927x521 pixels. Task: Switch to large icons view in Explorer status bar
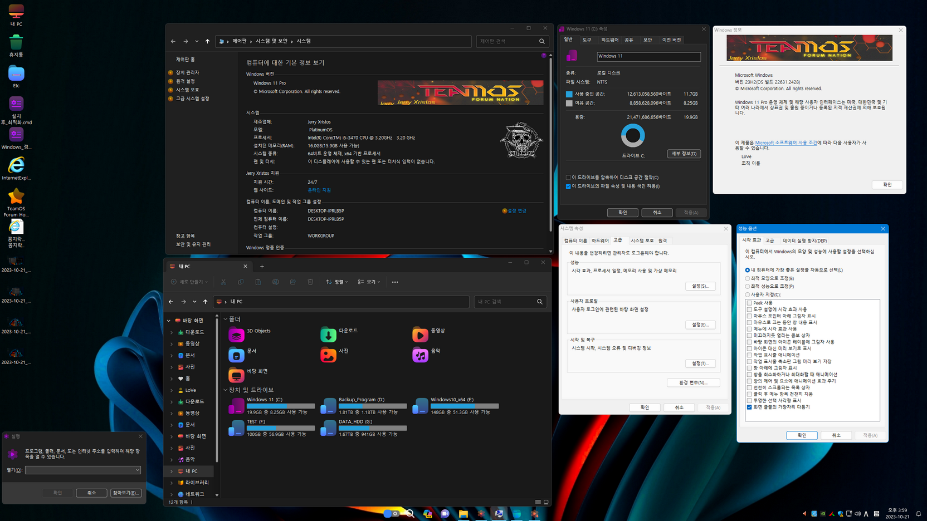[546, 502]
